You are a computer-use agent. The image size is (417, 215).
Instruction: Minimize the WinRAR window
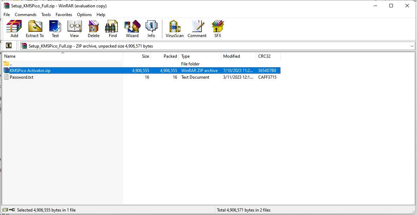click(375, 6)
